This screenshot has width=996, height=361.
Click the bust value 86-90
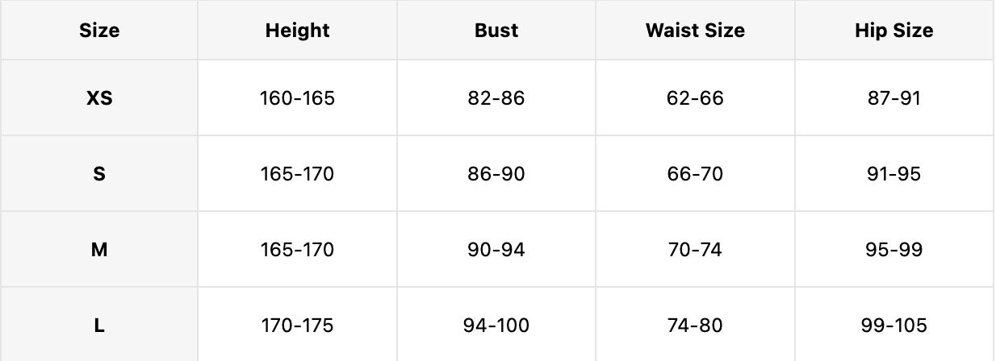[496, 174]
